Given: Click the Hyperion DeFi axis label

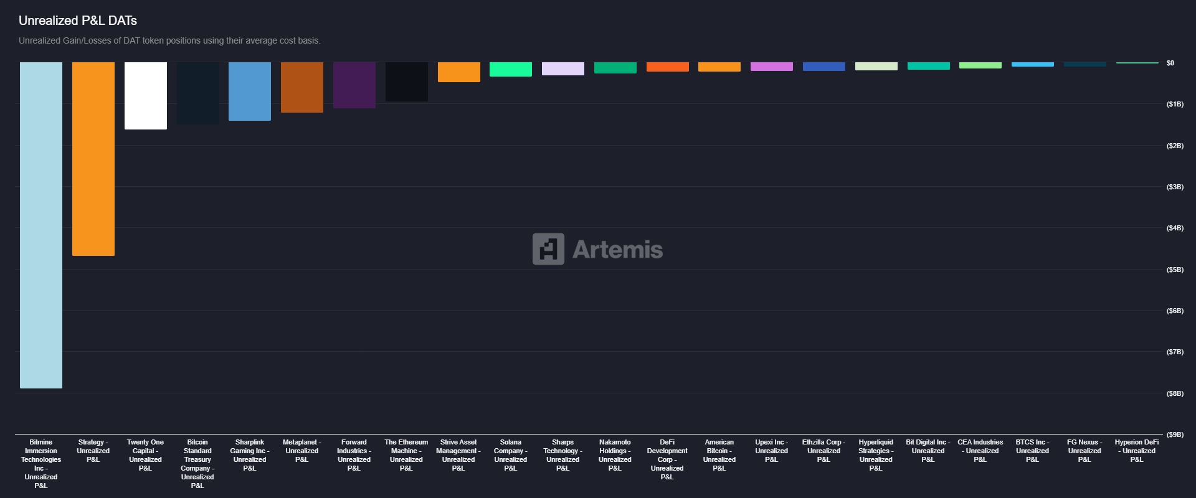Looking at the screenshot, I should click(x=1137, y=451).
